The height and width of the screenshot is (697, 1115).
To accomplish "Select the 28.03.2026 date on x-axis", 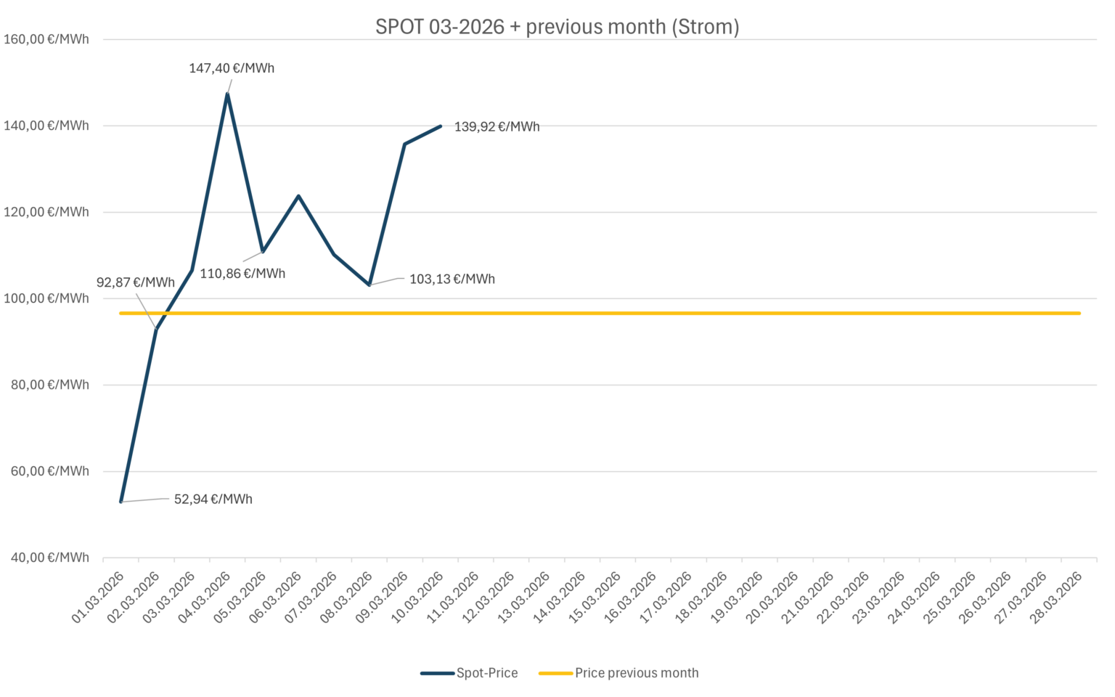I will pos(1056,598).
